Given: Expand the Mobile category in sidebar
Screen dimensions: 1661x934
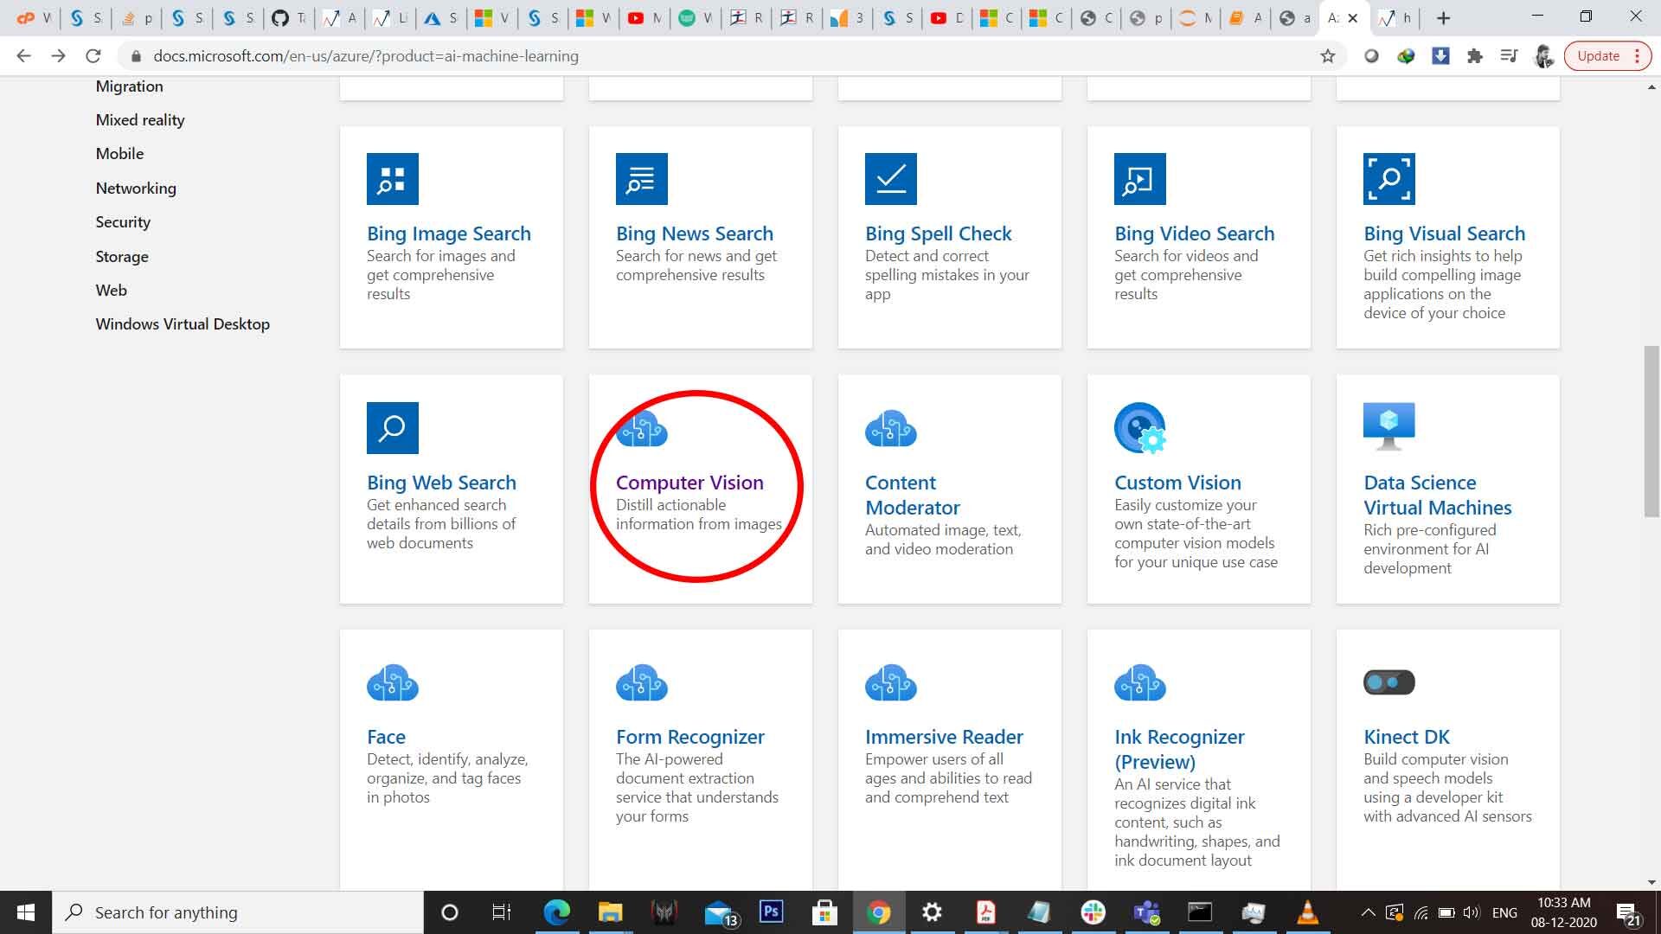Looking at the screenshot, I should coord(119,153).
